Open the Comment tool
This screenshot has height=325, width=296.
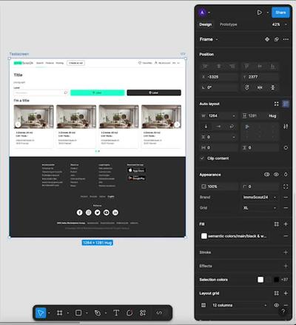(x=129, y=313)
